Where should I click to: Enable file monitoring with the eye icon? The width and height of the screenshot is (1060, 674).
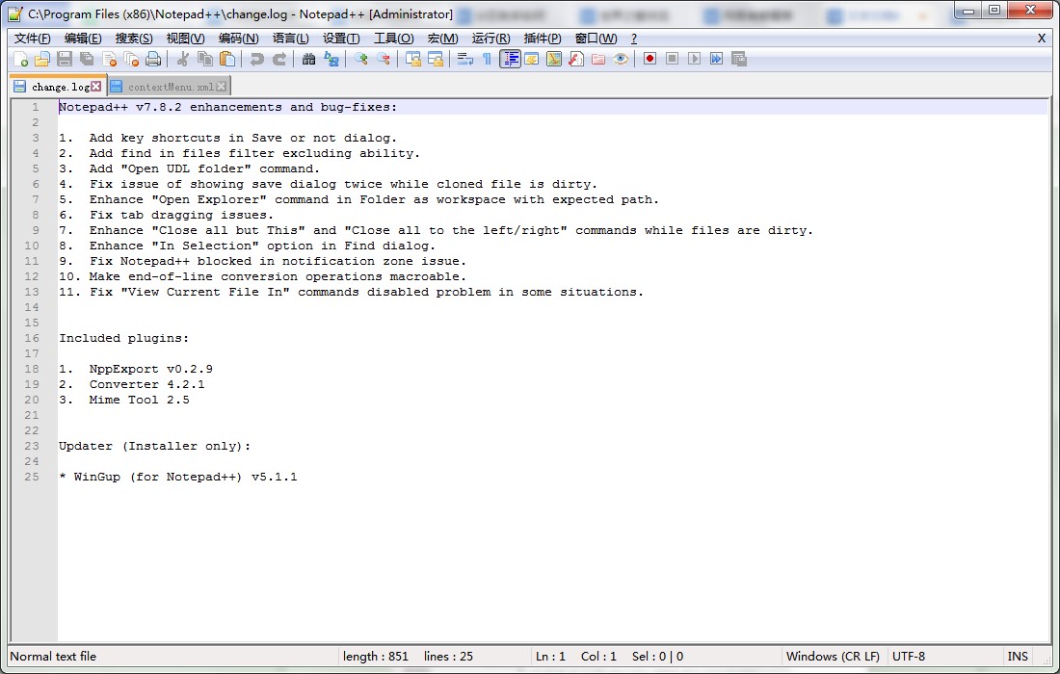click(621, 59)
